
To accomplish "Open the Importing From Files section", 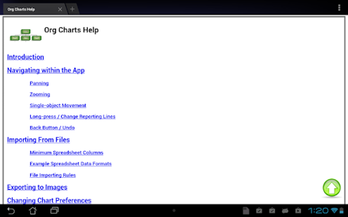I will 38,140.
